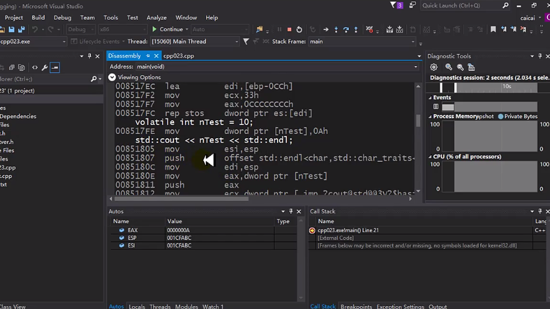
Task: Click the Step Into icon
Action: click(x=336, y=29)
